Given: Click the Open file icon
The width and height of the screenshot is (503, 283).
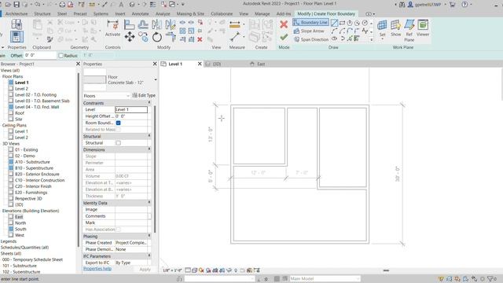Looking at the screenshot, I should click(8, 5).
